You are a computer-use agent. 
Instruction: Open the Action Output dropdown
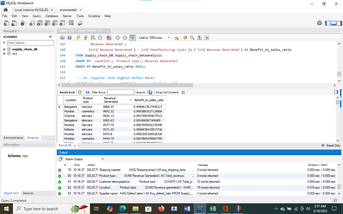(84, 159)
